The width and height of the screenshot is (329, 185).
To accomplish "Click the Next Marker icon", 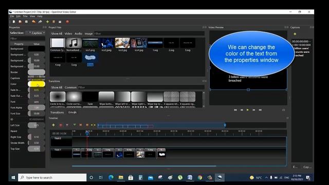I will [87, 125].
